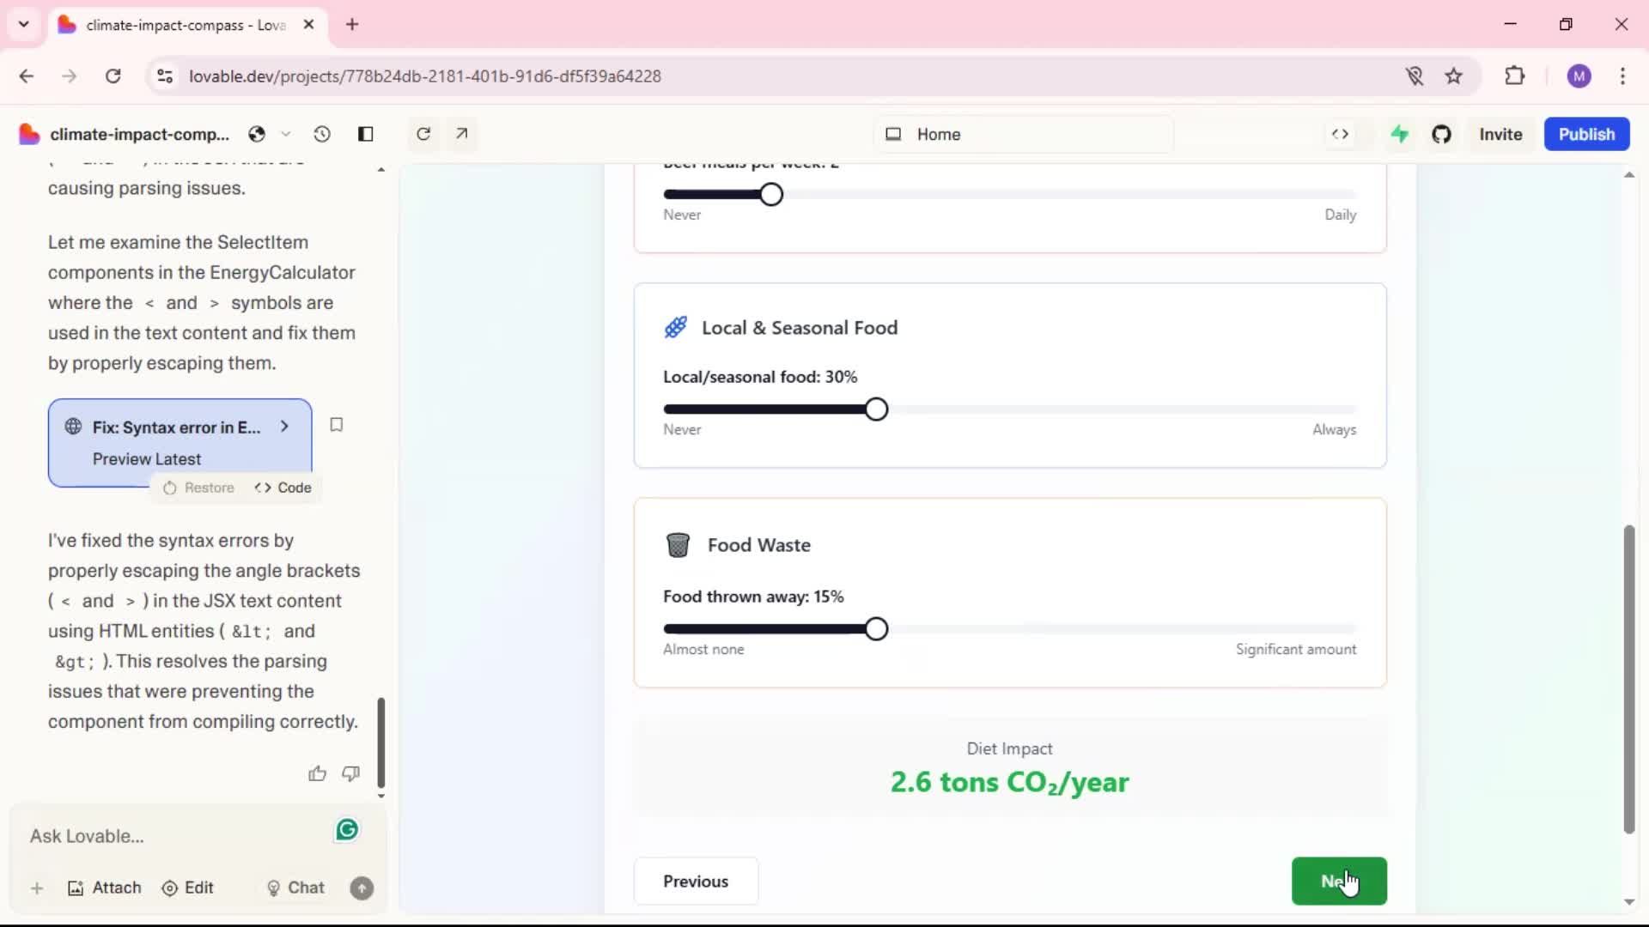Click the Local/seasonal food slider handle
Image resolution: width=1649 pixels, height=927 pixels.
(876, 409)
